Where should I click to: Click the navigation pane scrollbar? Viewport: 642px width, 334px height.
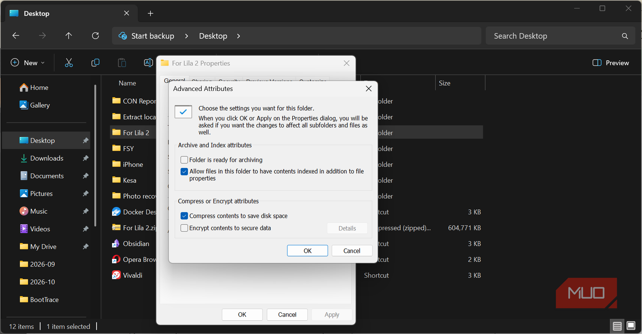click(x=95, y=156)
